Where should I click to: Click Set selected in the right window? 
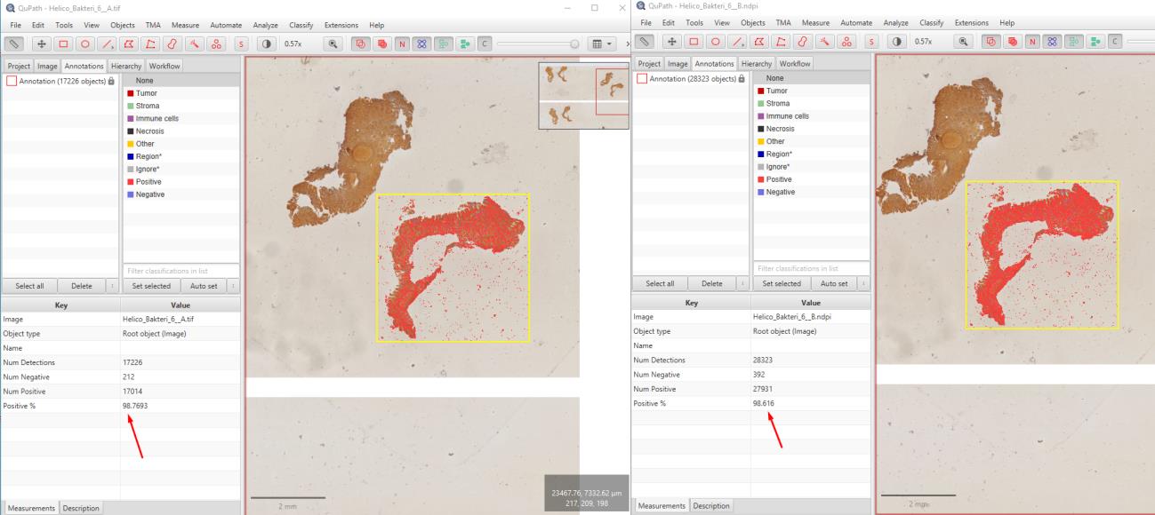[x=782, y=283]
